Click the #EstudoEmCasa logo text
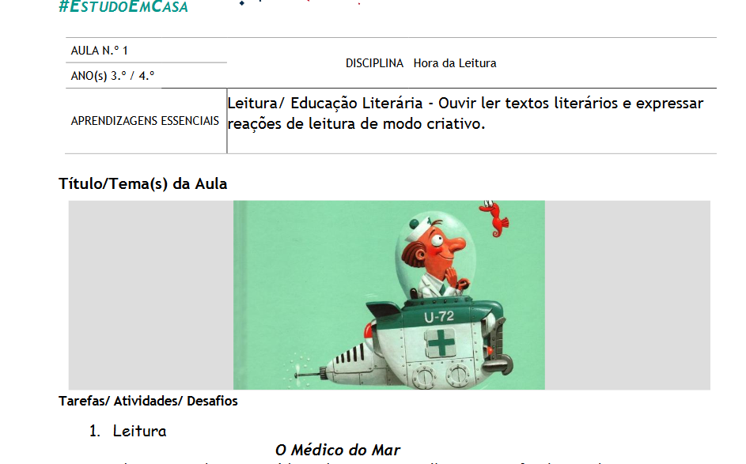The image size is (746, 464). point(123,6)
